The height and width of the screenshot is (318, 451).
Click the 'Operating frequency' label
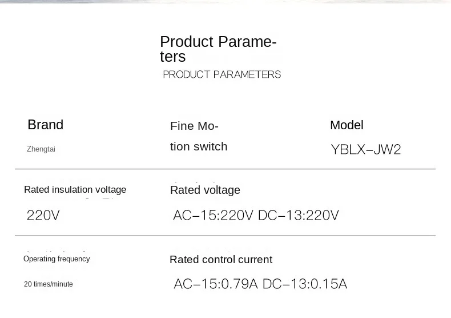coord(57,259)
